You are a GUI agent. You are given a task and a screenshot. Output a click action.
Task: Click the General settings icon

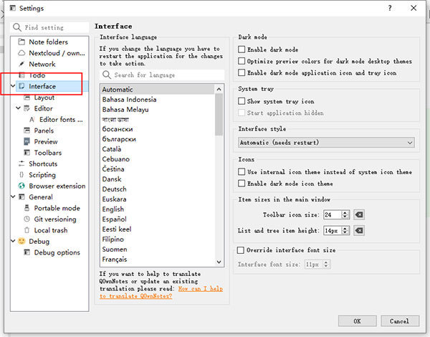pos(21,197)
